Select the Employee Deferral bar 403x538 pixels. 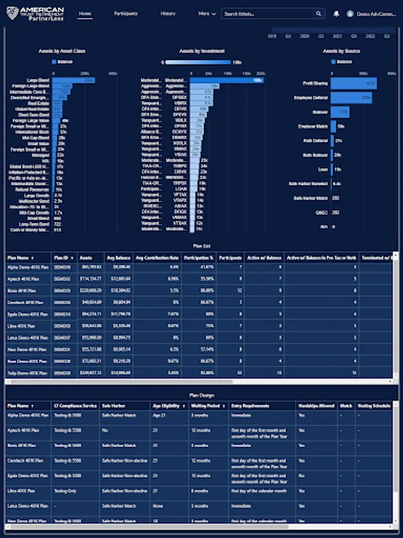tap(351, 98)
